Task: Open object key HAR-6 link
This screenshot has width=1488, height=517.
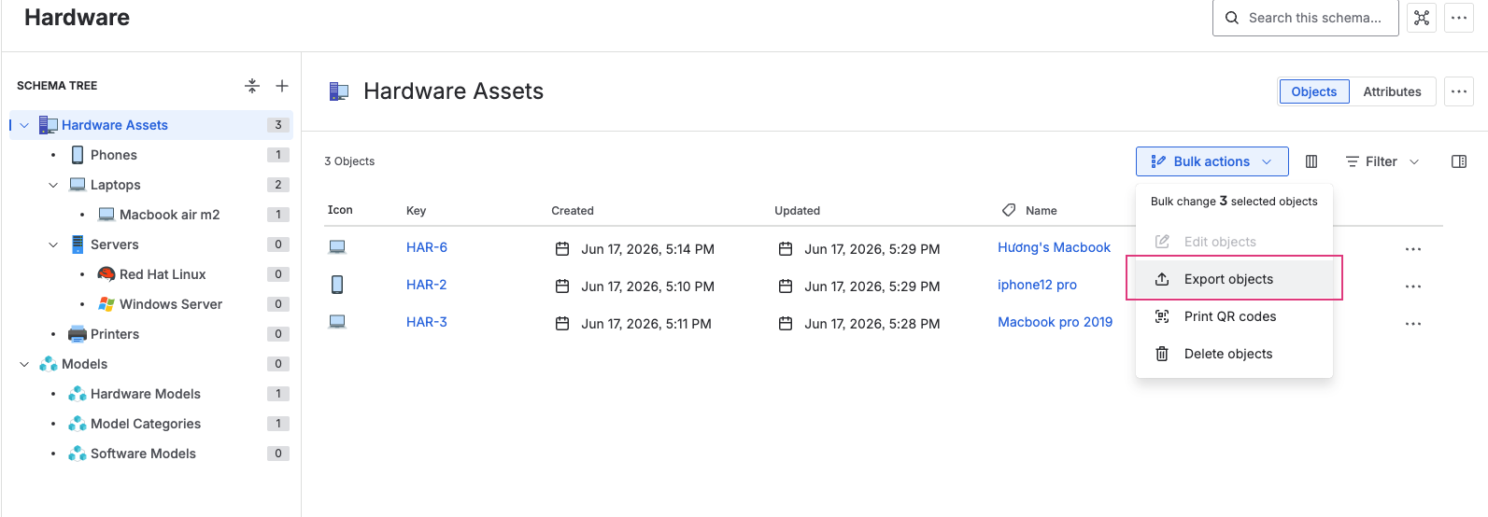Action: (x=427, y=247)
